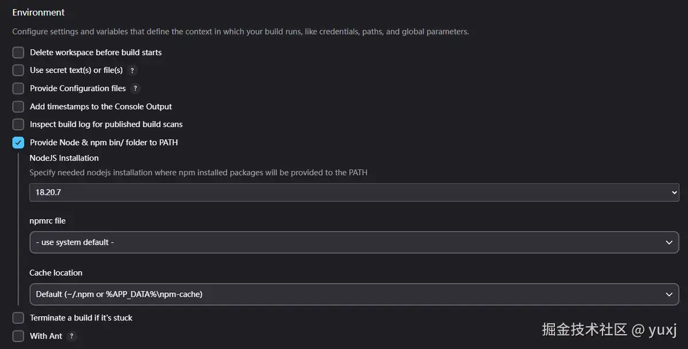The image size is (688, 349).
Task: Uncheck Provide Node & npm bin/ folder to PATH
Action: click(x=18, y=142)
